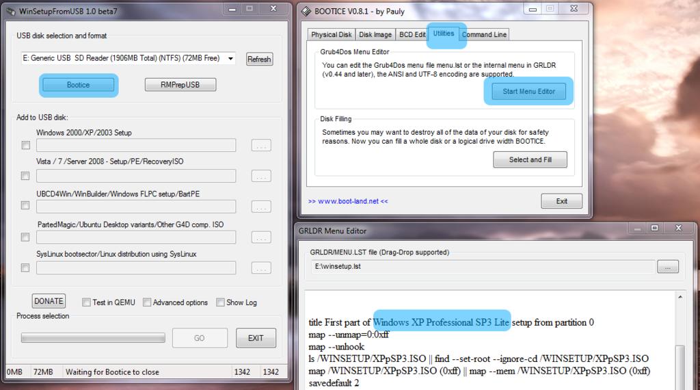Close the GRLDR Menu Editor window
The image size is (700, 390).
pos(679,229)
